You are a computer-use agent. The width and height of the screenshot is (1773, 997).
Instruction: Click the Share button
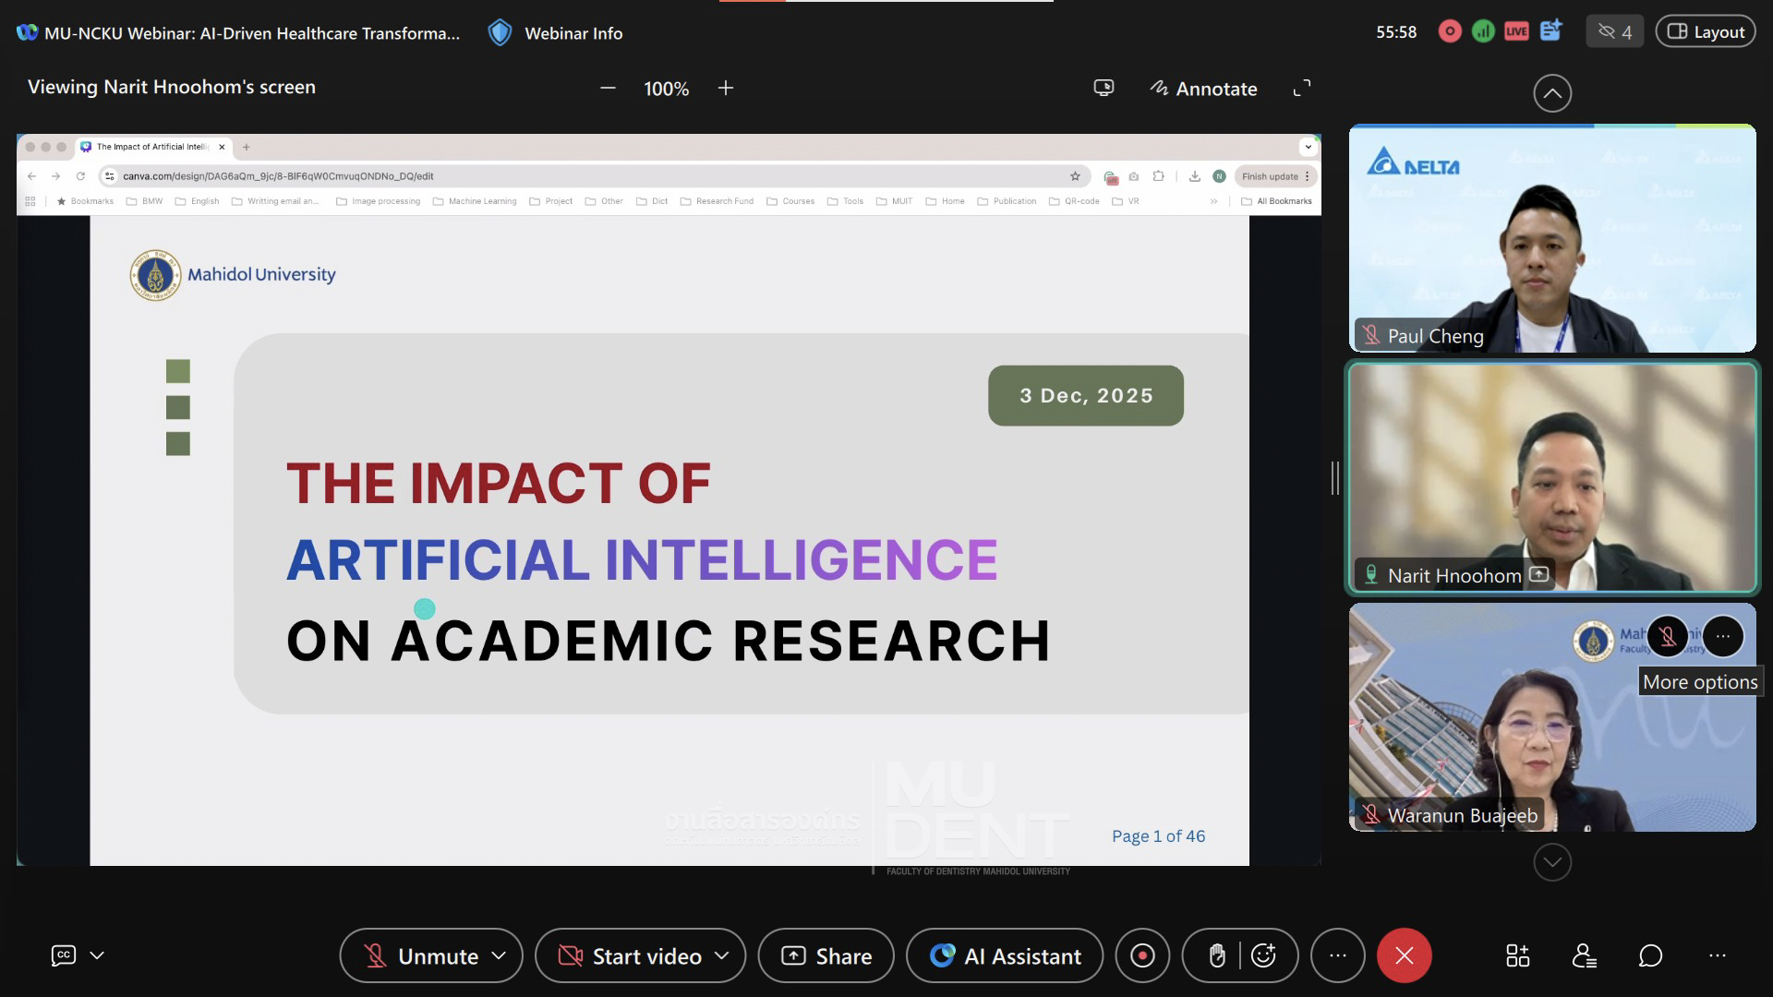click(826, 956)
